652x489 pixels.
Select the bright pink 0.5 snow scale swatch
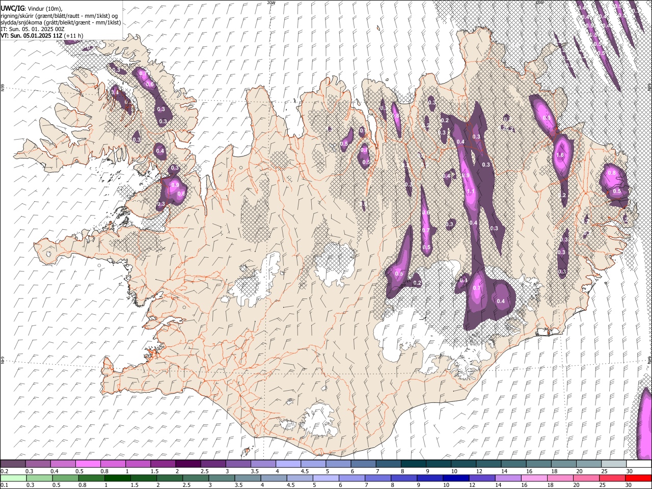click(x=88, y=464)
